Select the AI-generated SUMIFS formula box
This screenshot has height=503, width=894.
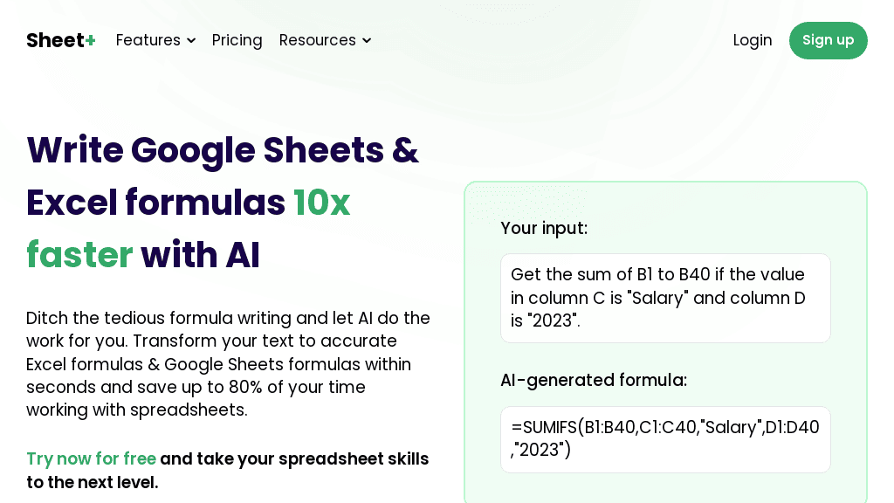(664, 438)
